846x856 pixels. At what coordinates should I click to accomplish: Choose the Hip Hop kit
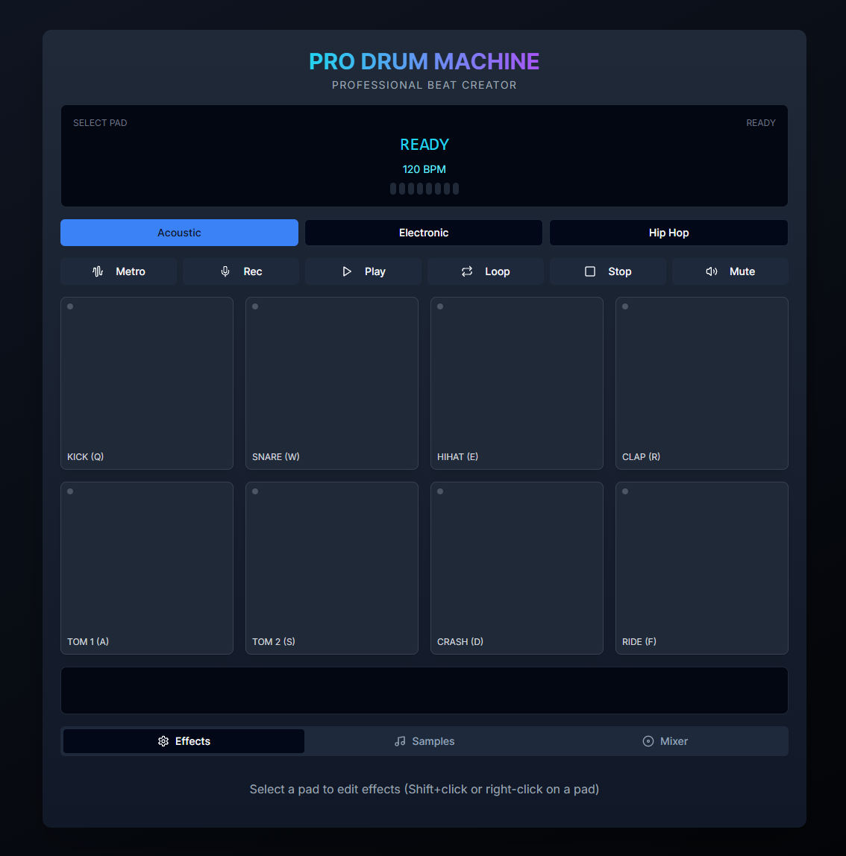[x=668, y=233]
